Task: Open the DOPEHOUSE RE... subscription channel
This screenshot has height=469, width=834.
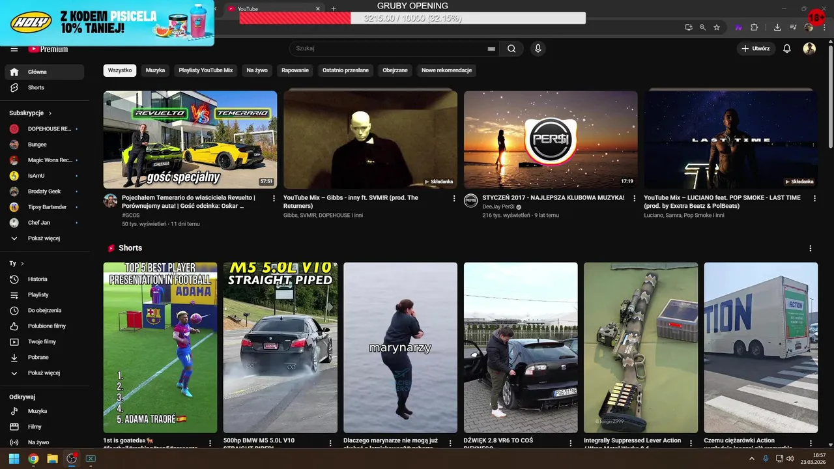Action: pos(44,129)
